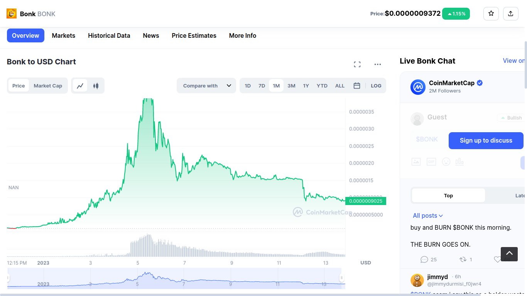
Task: Set chart range to 1Y
Action: point(306,86)
